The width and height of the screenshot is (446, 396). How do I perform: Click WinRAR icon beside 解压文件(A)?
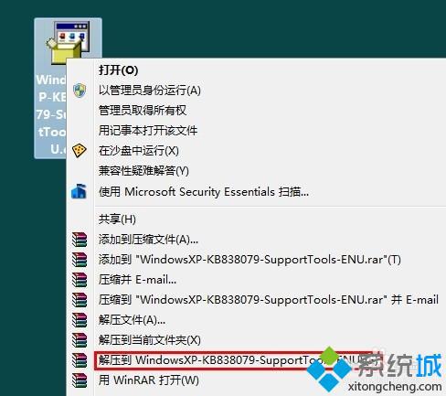[80, 320]
